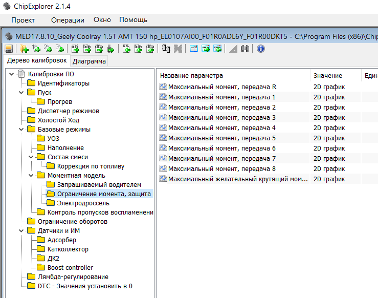Viewport: 378px width, 298px height.
Task: Select the Лямбда-регулирование folder
Action: (x=65, y=277)
